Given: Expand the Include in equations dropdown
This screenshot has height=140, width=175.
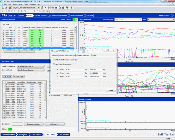Looking at the screenshot, I should click(31, 66).
